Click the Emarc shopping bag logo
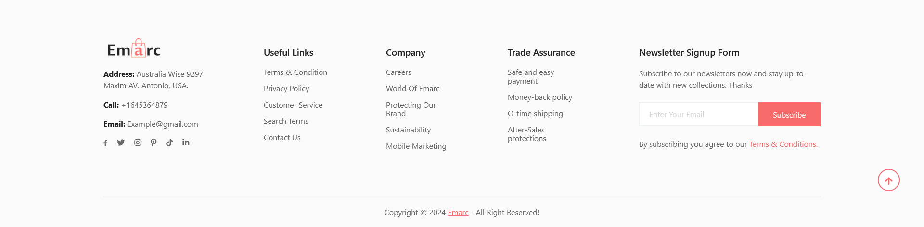 134,48
